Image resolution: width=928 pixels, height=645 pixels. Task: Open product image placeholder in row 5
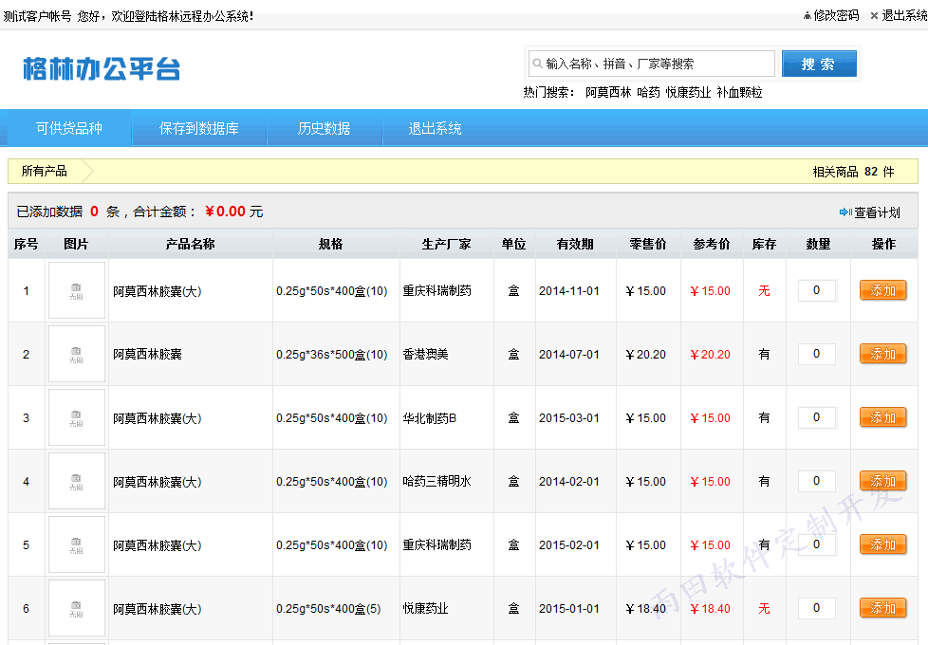coord(76,544)
